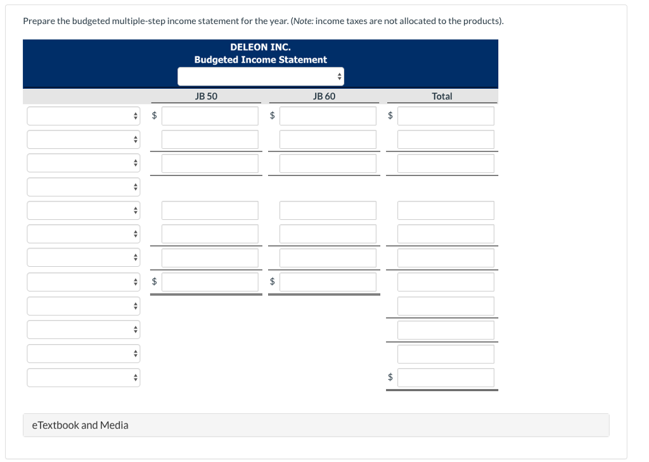649x462 pixels.
Task: Click the top JB 50 amount field
Action: [x=210, y=115]
